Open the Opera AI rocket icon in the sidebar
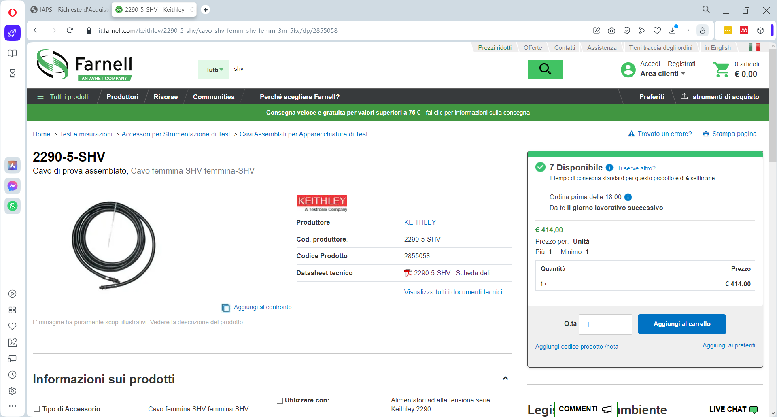 pos(13,33)
